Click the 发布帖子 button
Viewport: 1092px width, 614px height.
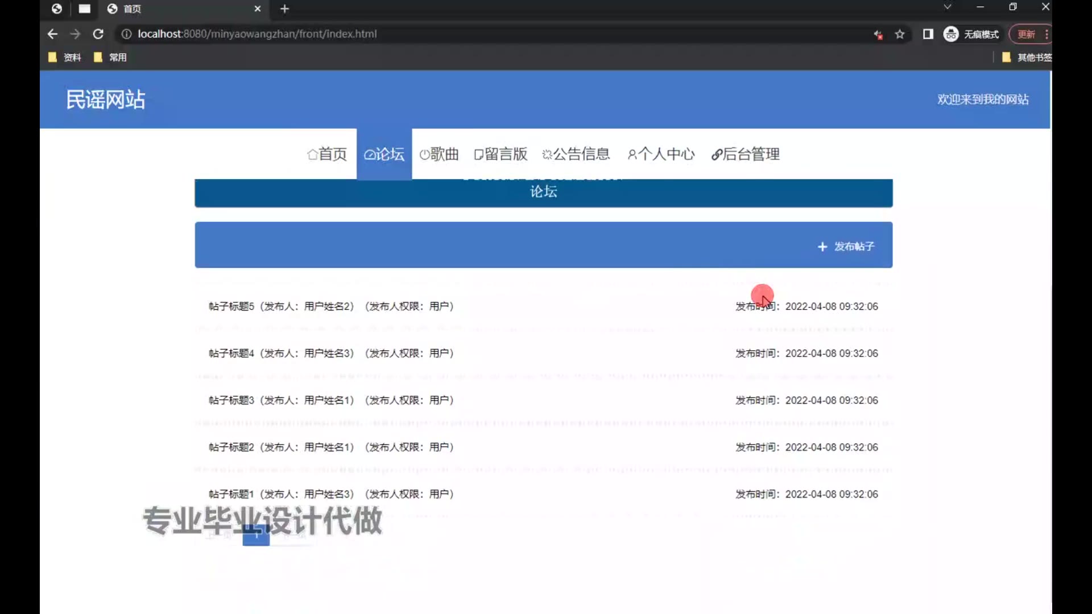(x=846, y=246)
